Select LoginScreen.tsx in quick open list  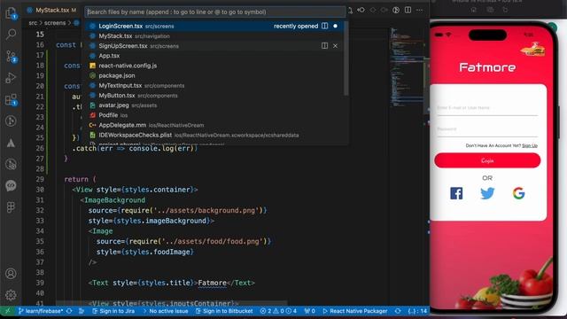pyautogui.click(x=214, y=26)
